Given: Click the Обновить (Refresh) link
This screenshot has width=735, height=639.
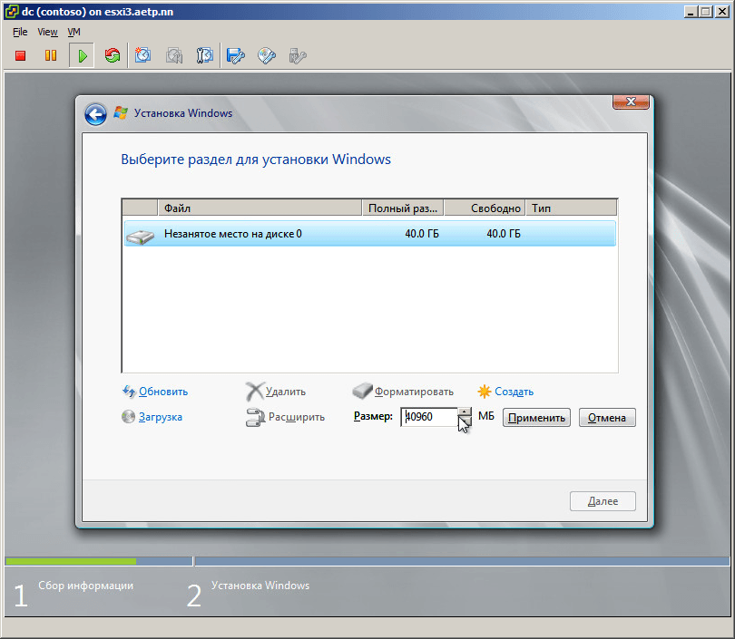Looking at the screenshot, I should point(155,392).
